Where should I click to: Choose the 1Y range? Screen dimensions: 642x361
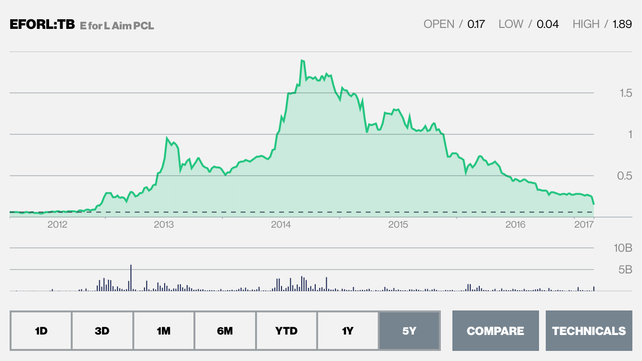point(348,331)
